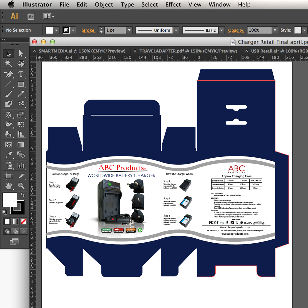
Task: Collapse the Tools panel double arrow
Action: (x=4, y=40)
